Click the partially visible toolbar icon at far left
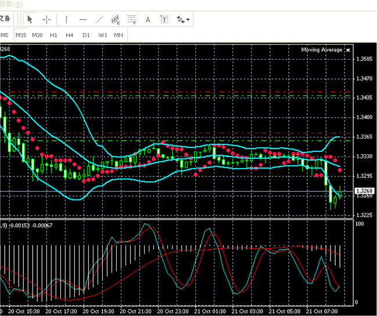 pos(5,19)
